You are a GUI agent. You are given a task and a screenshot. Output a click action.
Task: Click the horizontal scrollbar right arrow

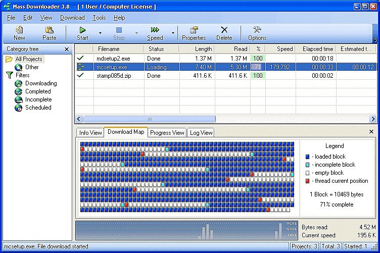pos(373,119)
